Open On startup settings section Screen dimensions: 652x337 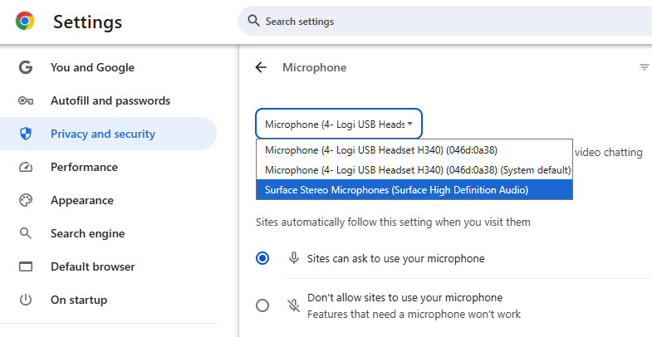pyautogui.click(x=79, y=300)
